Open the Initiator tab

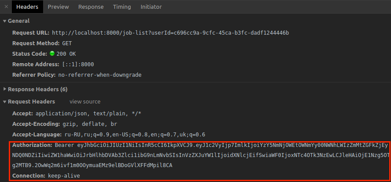tap(151, 7)
